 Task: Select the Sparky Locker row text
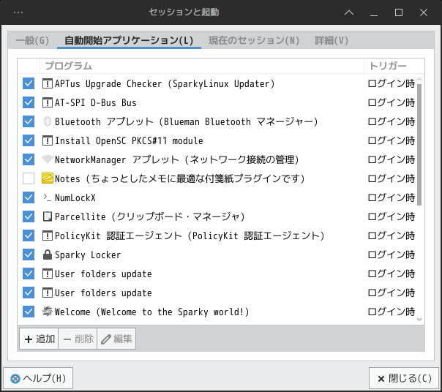(88, 255)
